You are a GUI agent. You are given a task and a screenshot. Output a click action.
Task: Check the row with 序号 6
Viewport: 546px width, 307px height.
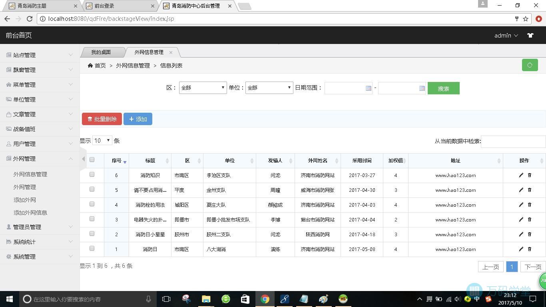pos(92,174)
